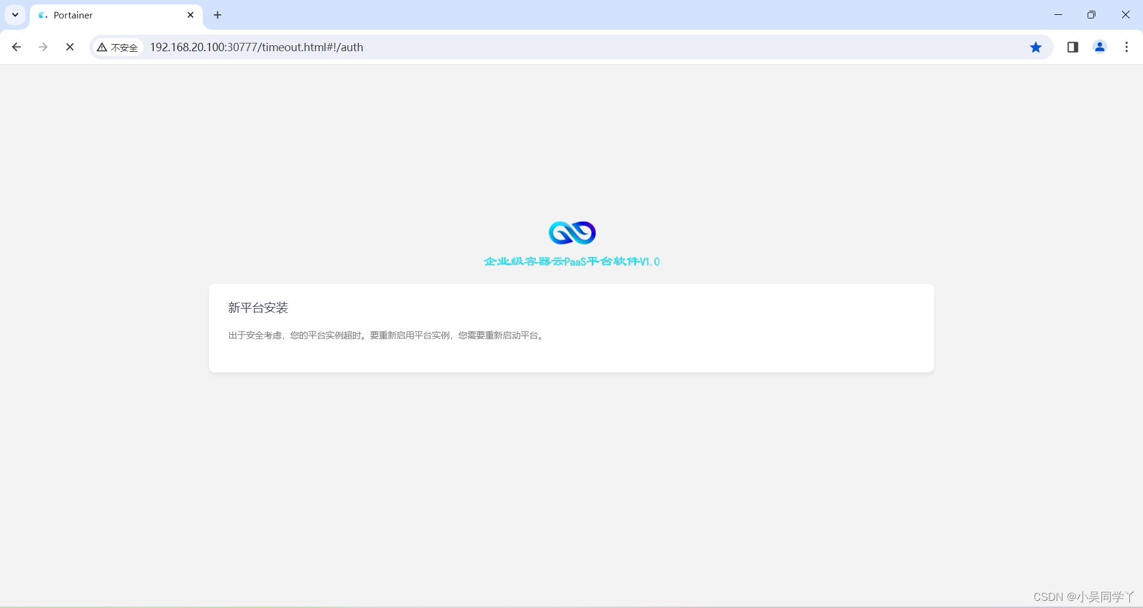View the 不安全 site security info
This screenshot has height=608, width=1143.
[117, 48]
